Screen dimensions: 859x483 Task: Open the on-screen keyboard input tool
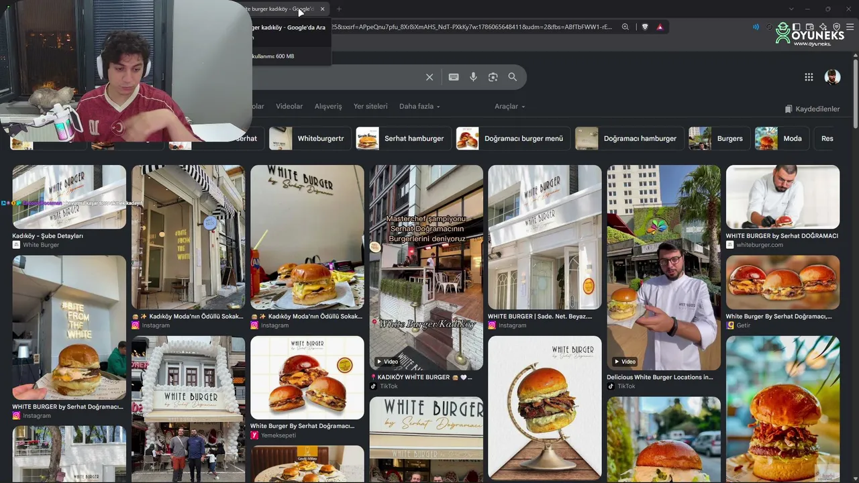click(x=454, y=77)
